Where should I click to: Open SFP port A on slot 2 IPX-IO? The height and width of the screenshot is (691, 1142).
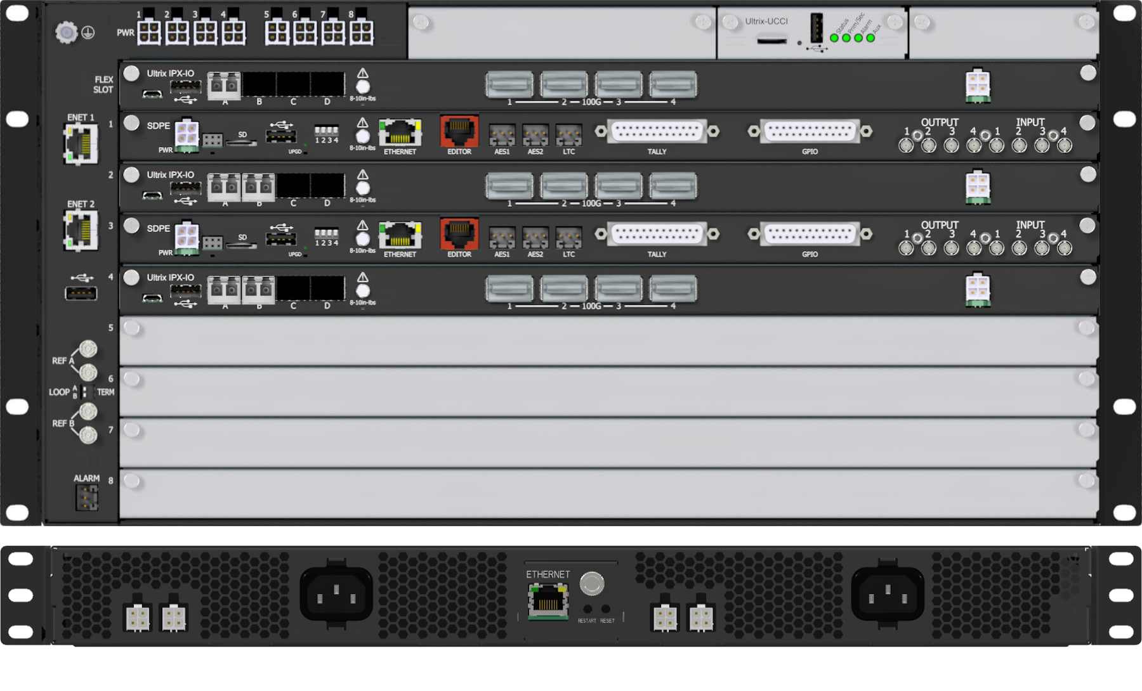223,186
